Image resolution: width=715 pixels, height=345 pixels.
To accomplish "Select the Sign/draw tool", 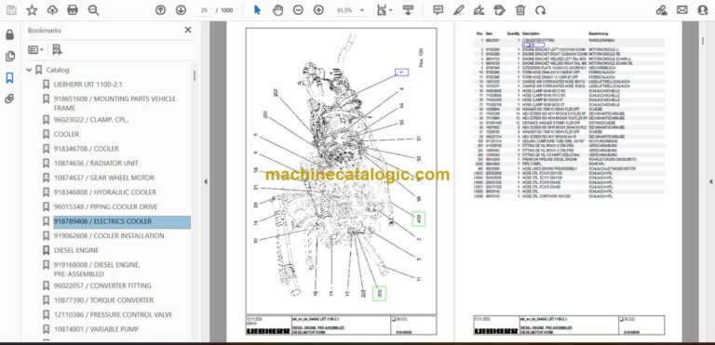I will [479, 10].
